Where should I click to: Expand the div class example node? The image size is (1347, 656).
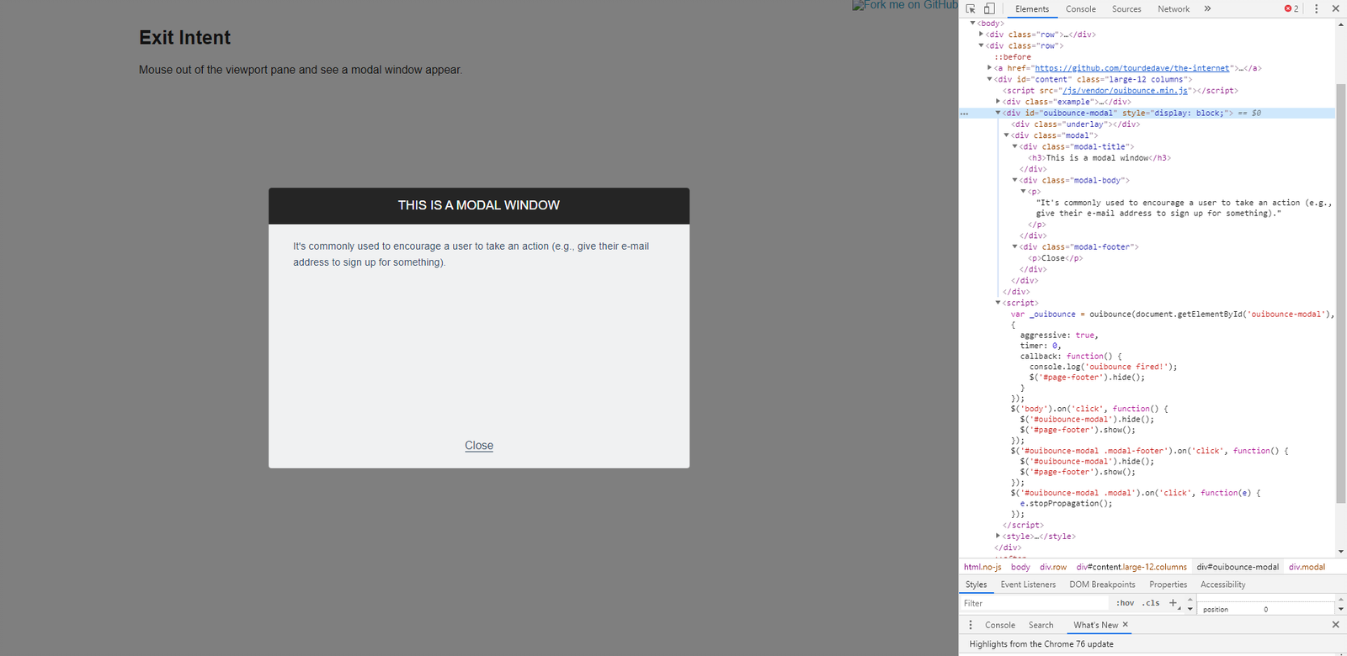click(998, 102)
